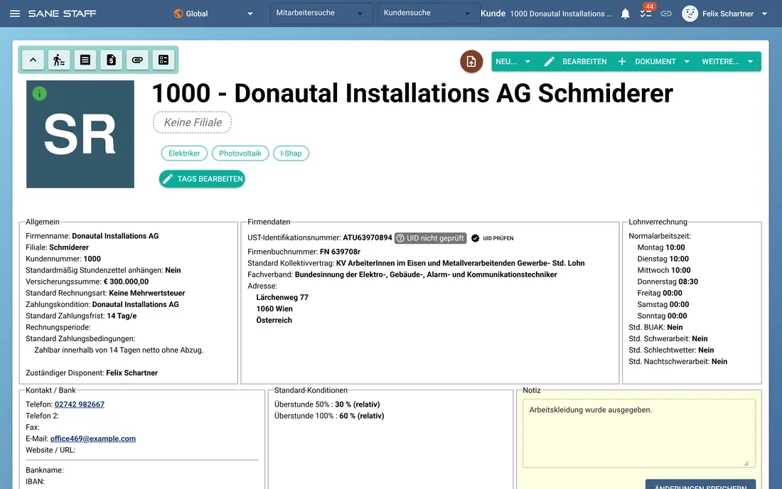The width and height of the screenshot is (782, 489).
Task: Open the task checklist with badge 44
Action: [646, 14]
